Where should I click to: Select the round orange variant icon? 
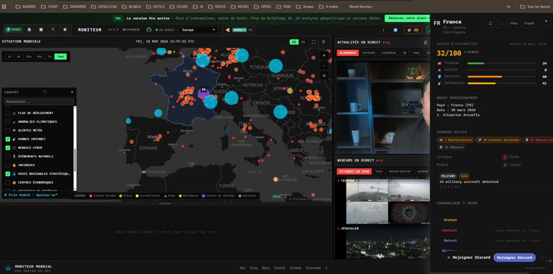[x=65, y=29]
